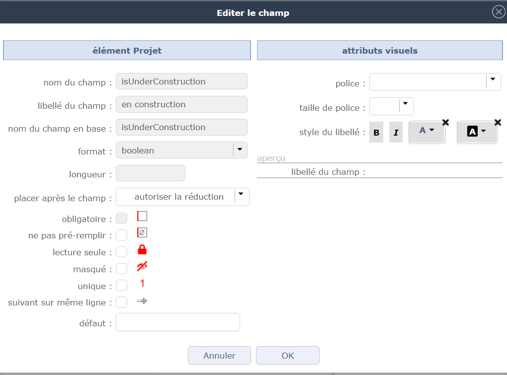The image size is (507, 375).
Task: Check the masqué checkbox
Action: coord(121,269)
